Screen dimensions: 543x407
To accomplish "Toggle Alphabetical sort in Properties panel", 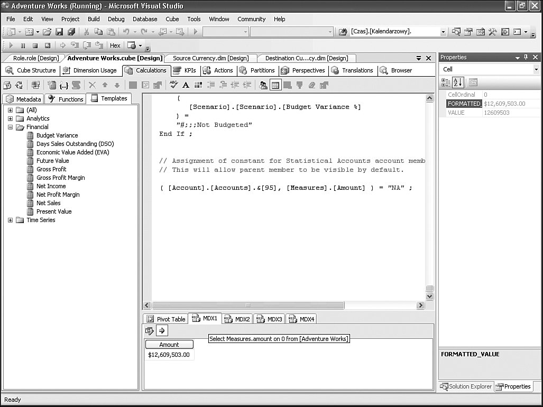I will point(458,82).
